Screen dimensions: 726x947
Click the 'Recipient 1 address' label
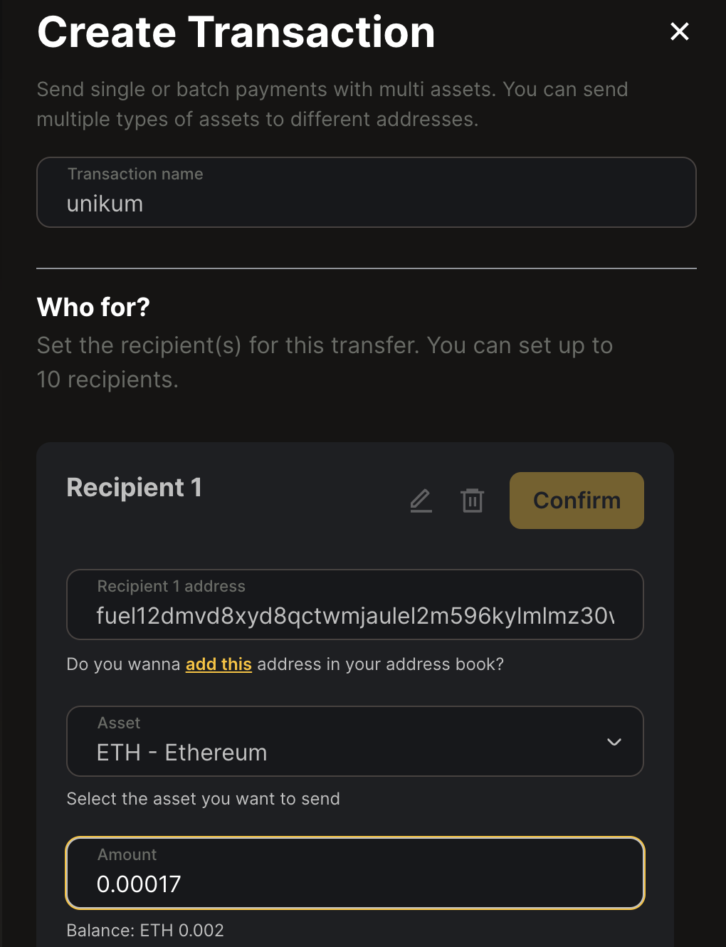pos(171,586)
